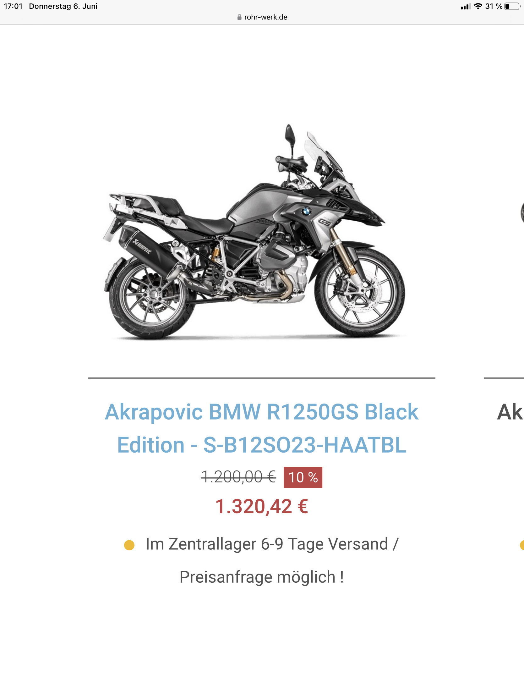Tap the Im Zentrallager 6-9 Tage Versand text
The image size is (524, 699).
pyautogui.click(x=267, y=544)
